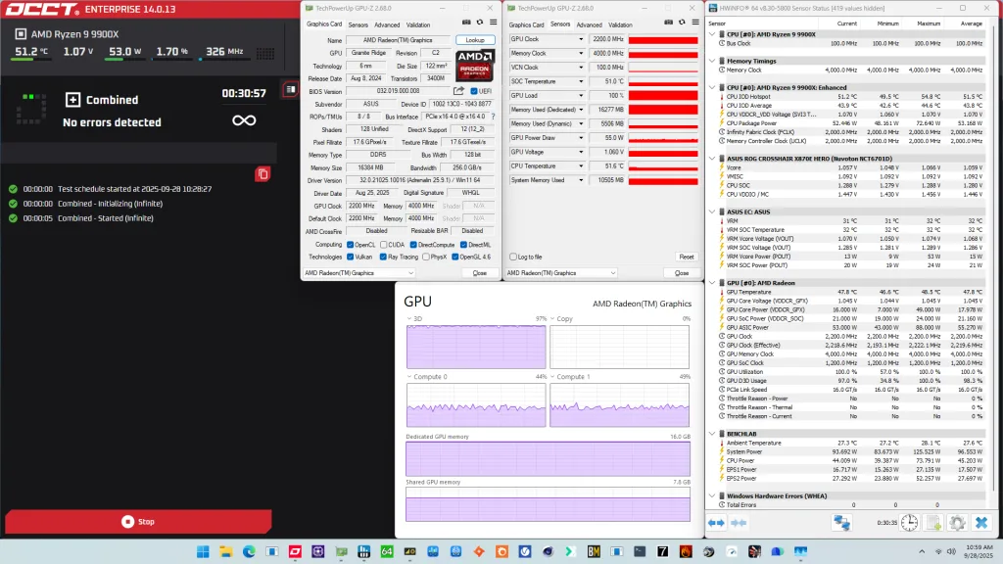Click the refresh icon in GPU-Z toolbar
Screen dimensions: 1003x564
(x=480, y=21)
